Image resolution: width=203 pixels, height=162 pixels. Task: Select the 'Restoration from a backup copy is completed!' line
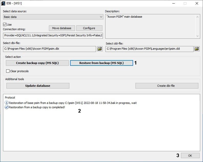37,107
